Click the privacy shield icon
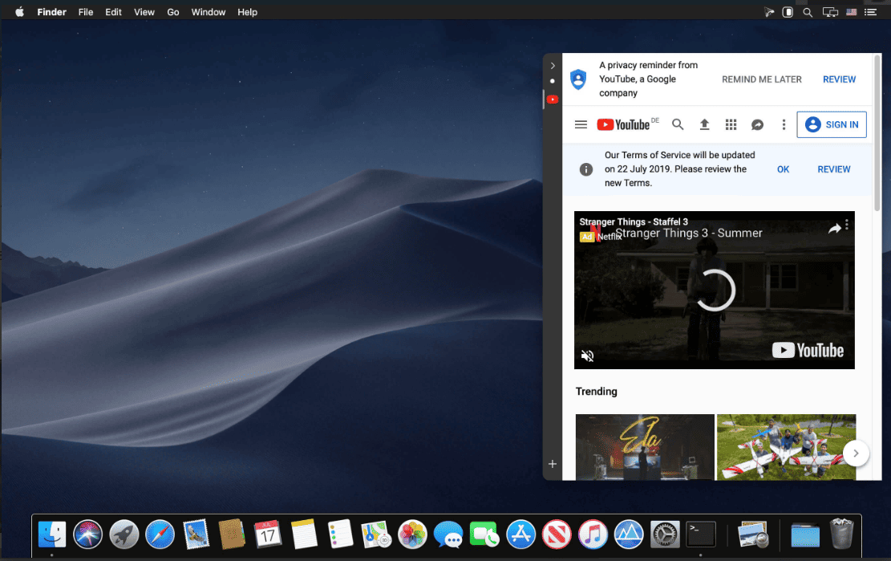 578,79
